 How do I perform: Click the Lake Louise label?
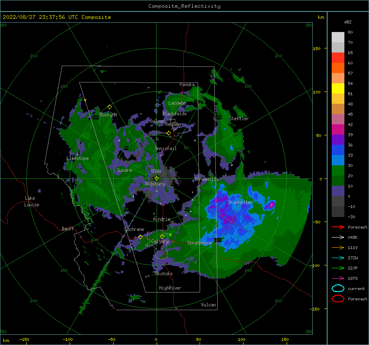(32, 201)
